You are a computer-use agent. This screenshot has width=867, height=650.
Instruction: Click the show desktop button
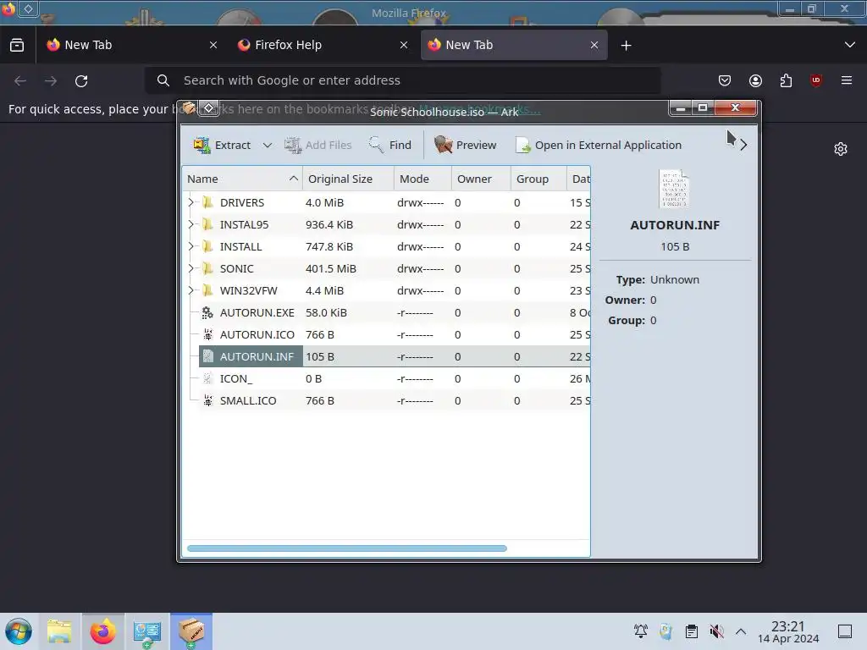pos(845,631)
